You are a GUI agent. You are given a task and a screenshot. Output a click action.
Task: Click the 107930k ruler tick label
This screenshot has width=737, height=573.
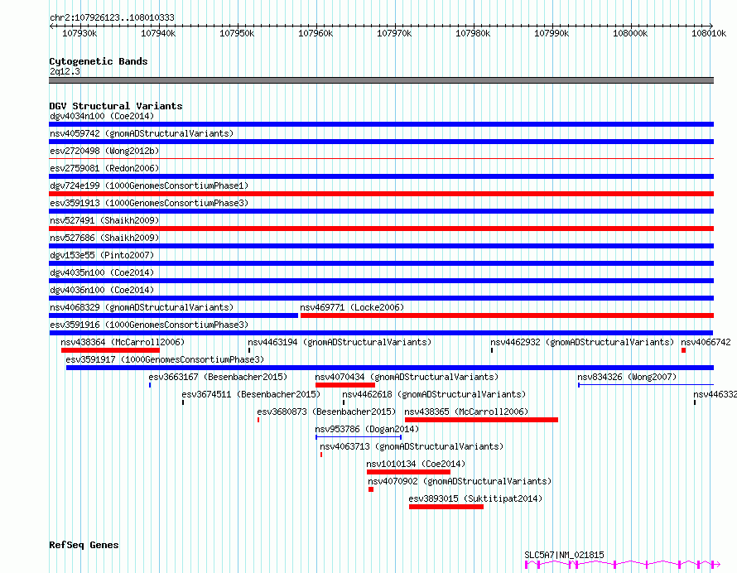(x=79, y=33)
